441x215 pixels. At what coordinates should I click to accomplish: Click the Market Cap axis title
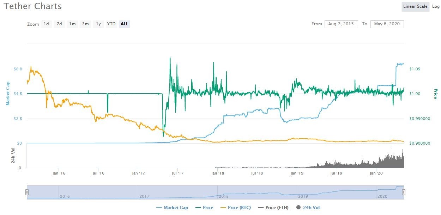point(8,94)
